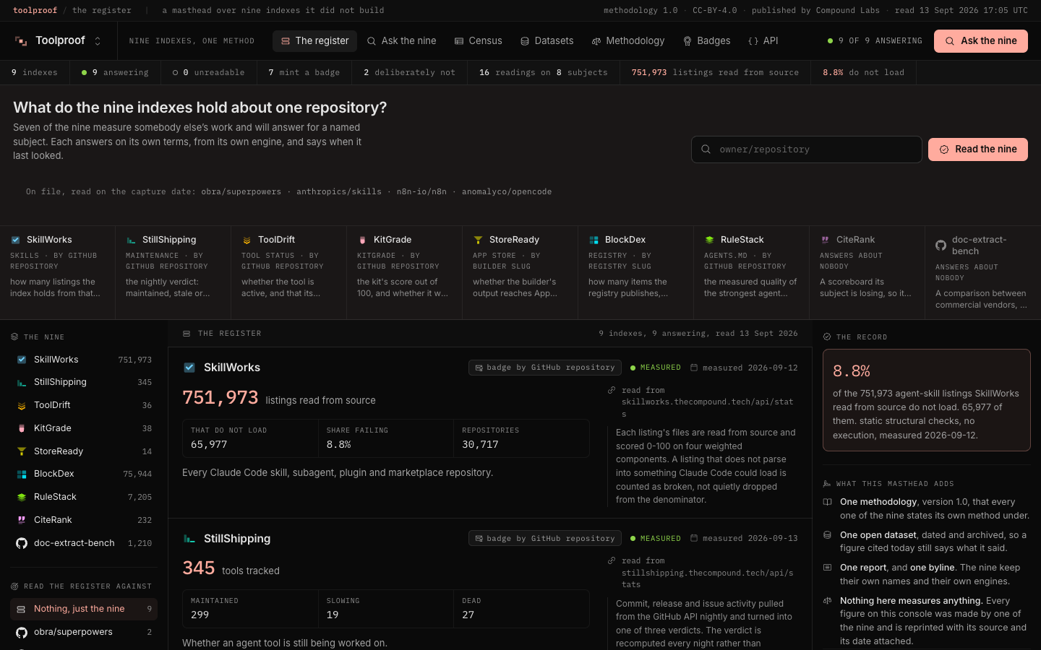The image size is (1041, 650).
Task: Click the SkillWorks logo beside the register heading
Action: (x=189, y=368)
